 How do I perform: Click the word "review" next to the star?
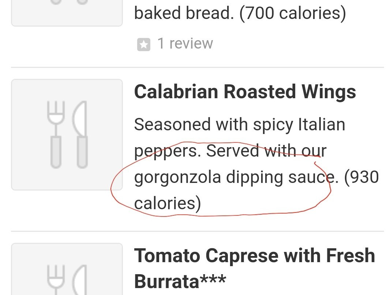pos(191,43)
